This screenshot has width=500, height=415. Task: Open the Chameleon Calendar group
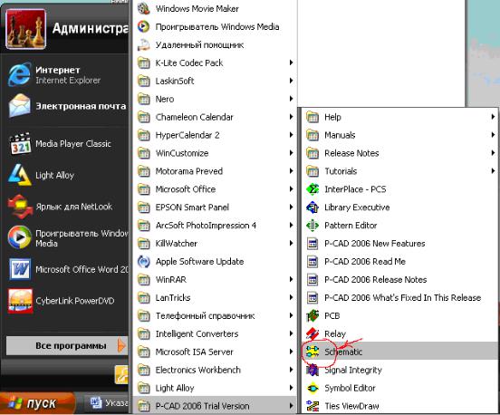(x=216, y=117)
